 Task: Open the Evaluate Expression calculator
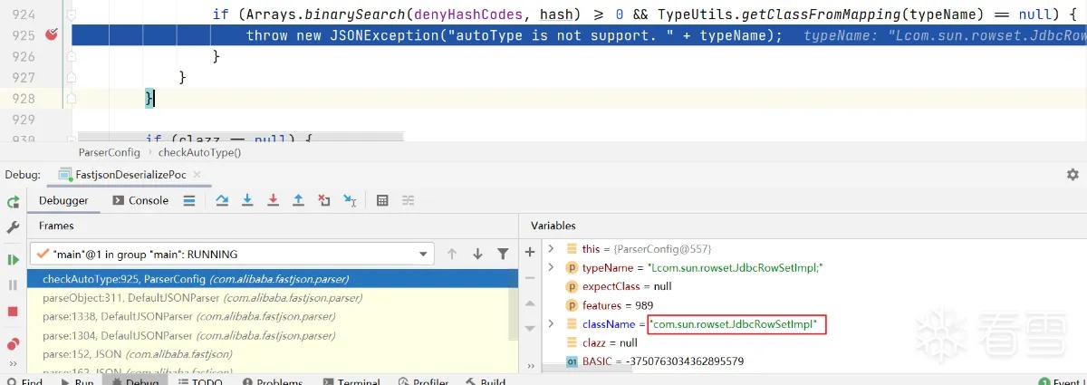coord(382,200)
